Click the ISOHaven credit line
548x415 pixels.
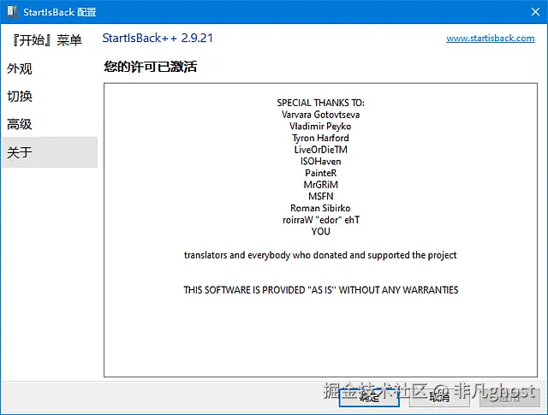tap(320, 162)
